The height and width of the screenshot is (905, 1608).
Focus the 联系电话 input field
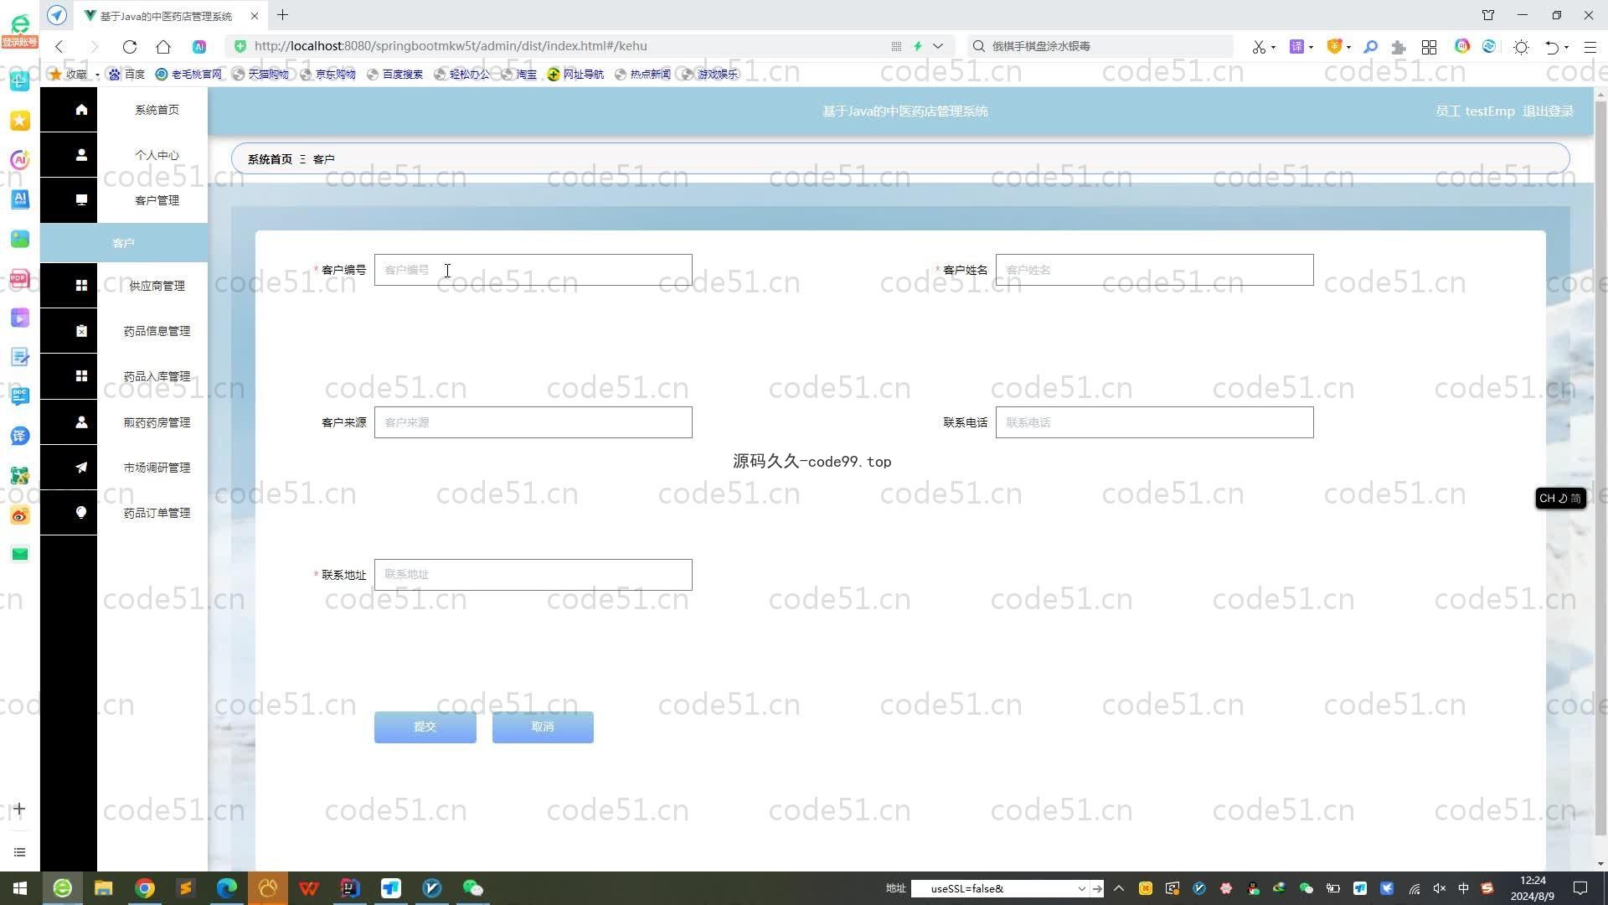1154,422
